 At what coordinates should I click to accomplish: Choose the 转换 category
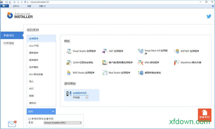(x=41, y=96)
